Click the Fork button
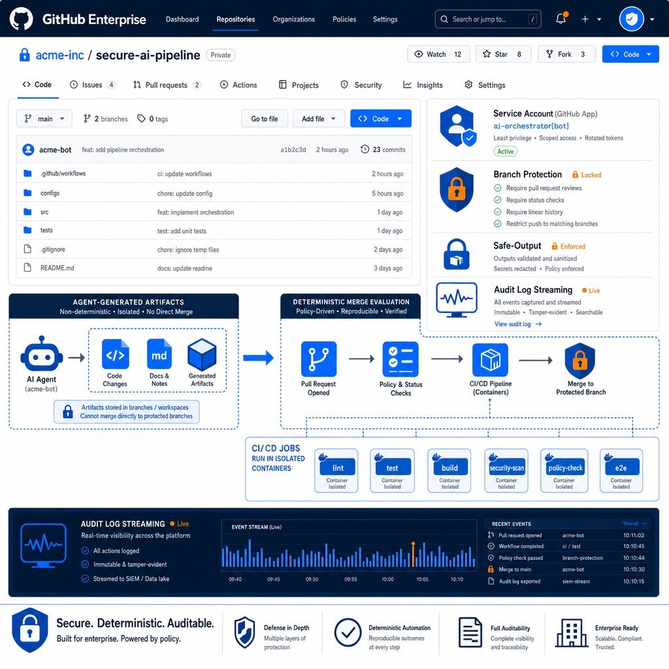This screenshot has height=669, width=669. tap(566, 54)
